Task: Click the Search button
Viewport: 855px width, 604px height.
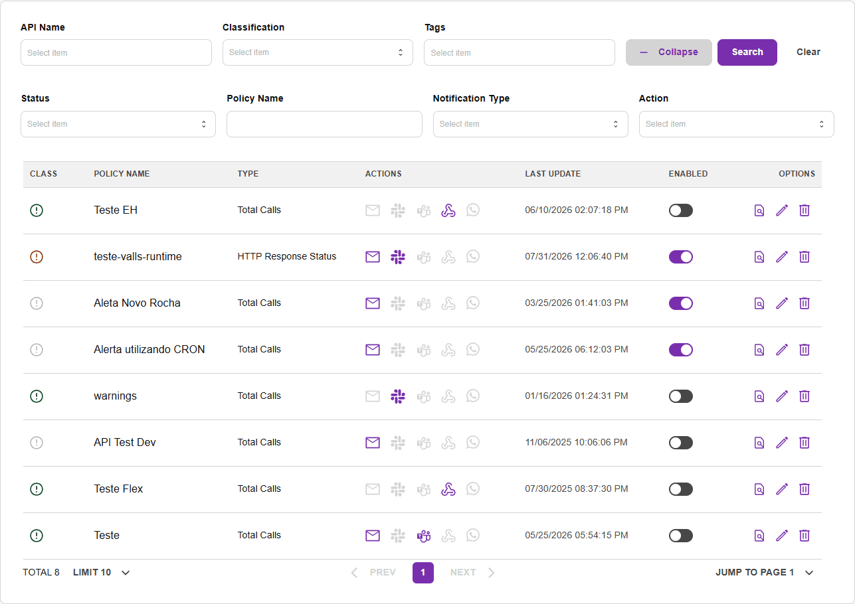Action: tap(747, 52)
